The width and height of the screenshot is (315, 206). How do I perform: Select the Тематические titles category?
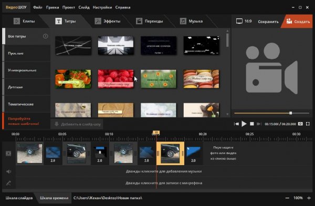[x=26, y=104]
